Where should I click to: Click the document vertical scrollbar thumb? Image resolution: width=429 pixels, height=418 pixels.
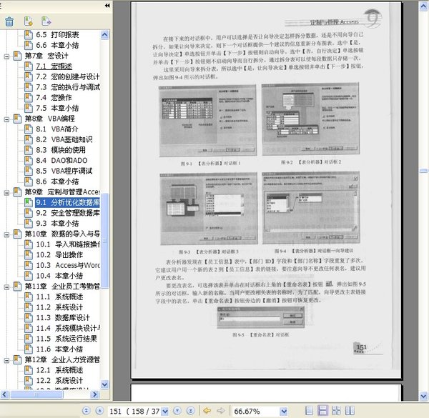424,171
